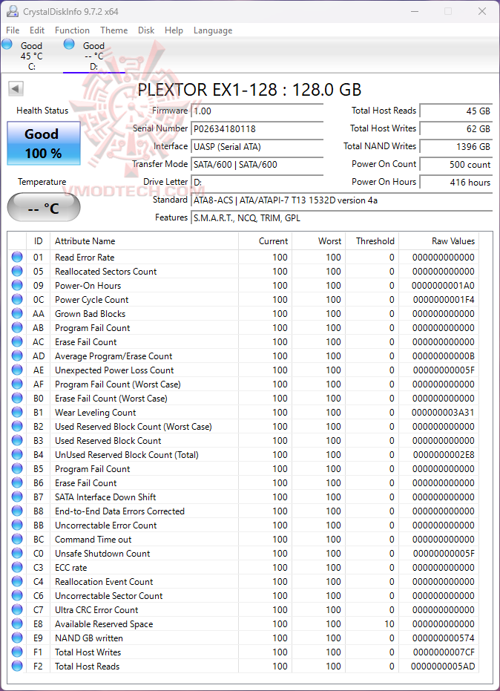The image size is (500, 691).
Task: Click status orb for Power Cycle Count
Action: coord(17,299)
